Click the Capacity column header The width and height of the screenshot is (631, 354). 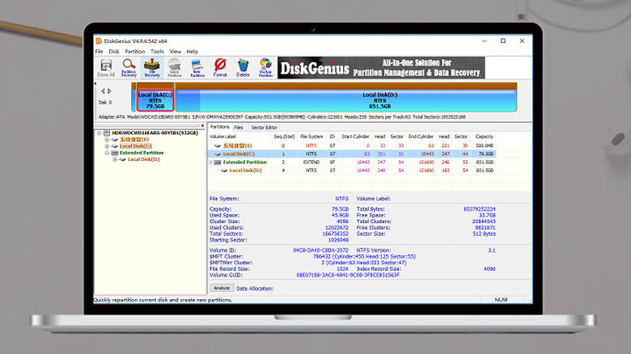(484, 137)
